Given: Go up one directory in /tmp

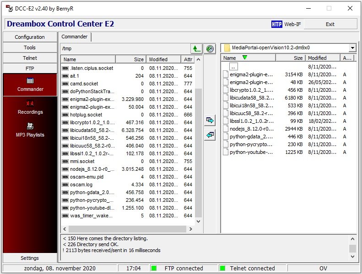Looking at the screenshot, I should (x=196, y=48).
